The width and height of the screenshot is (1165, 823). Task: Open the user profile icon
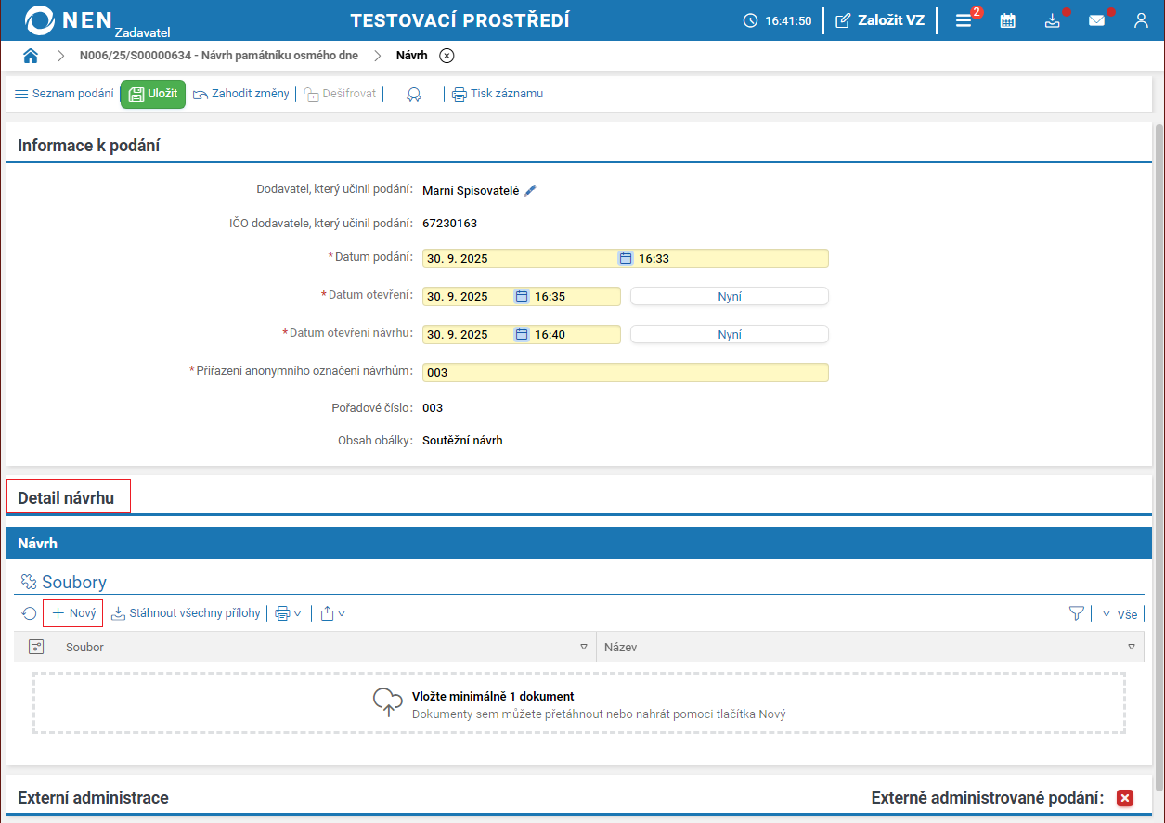1141,20
